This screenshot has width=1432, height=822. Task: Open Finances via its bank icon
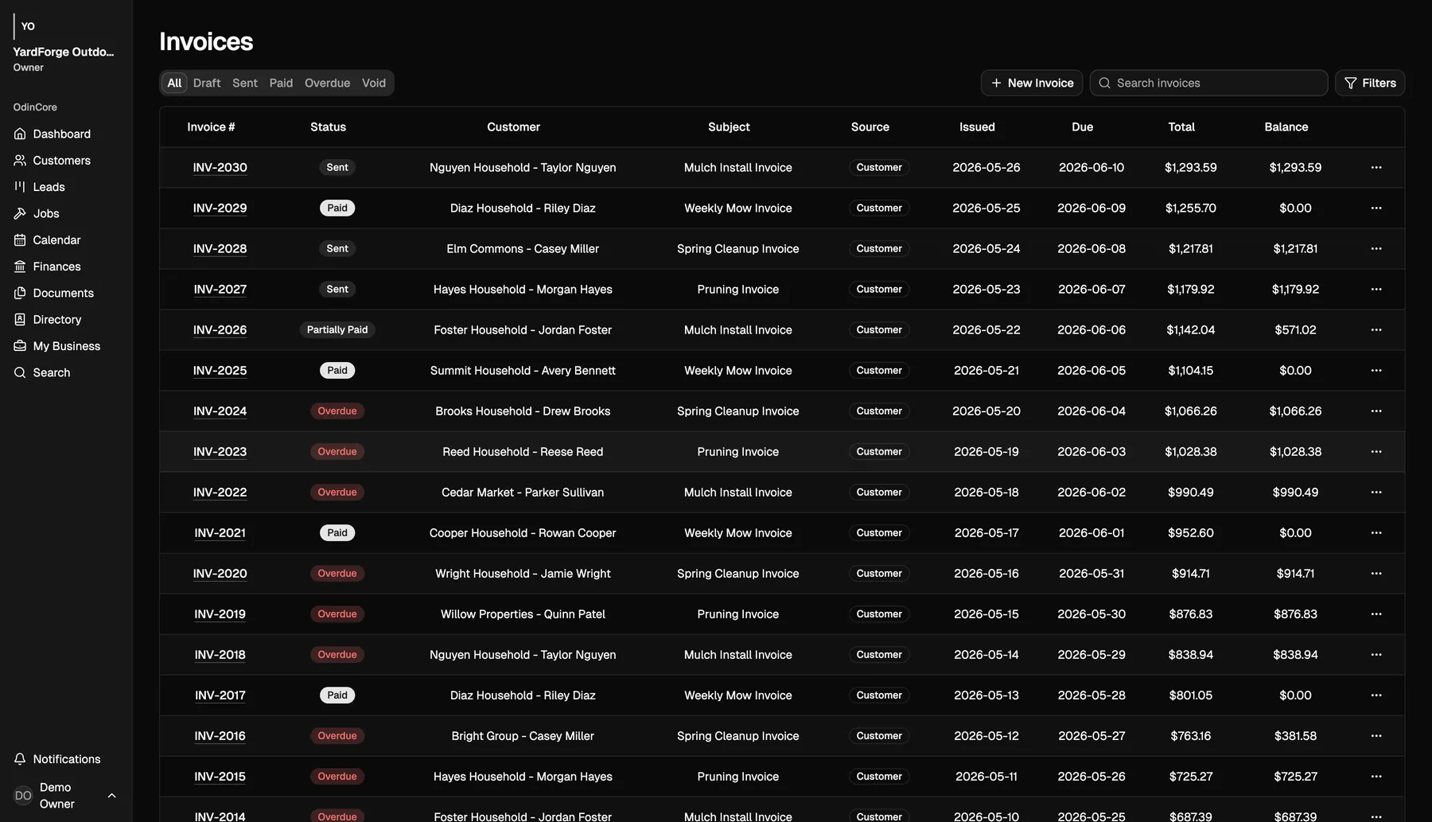[x=20, y=266]
